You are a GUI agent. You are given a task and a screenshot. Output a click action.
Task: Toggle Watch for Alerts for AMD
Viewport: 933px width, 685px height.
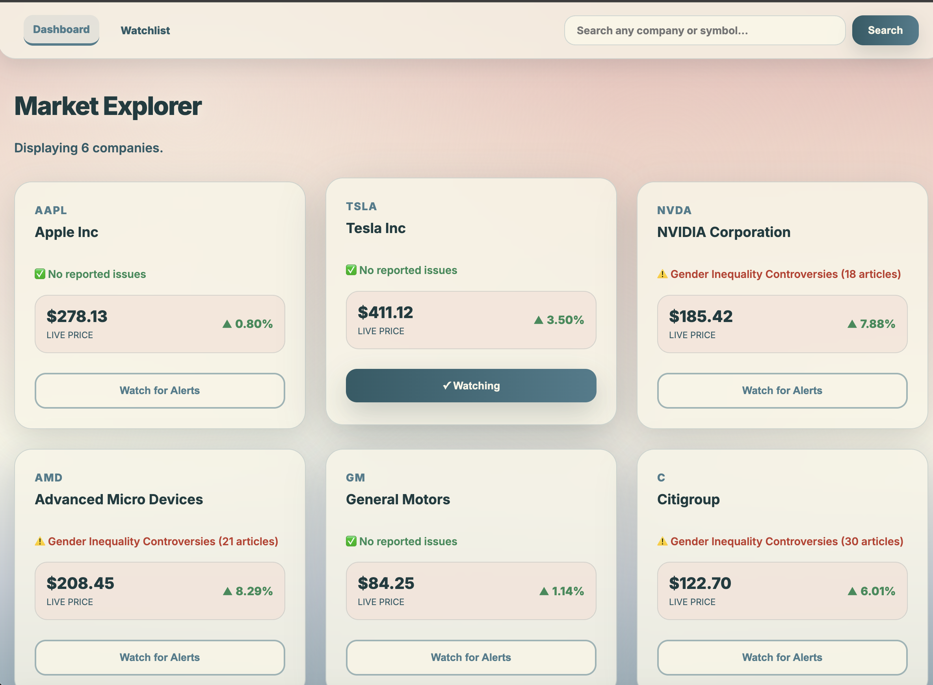[x=160, y=657]
